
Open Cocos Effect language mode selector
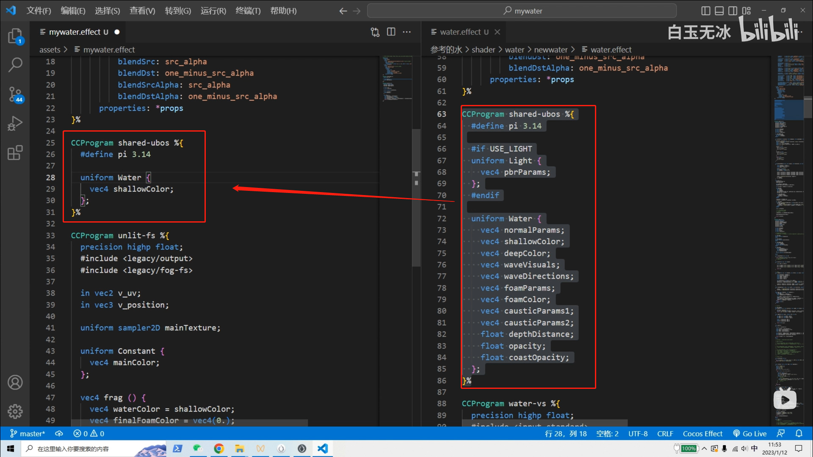(702, 433)
